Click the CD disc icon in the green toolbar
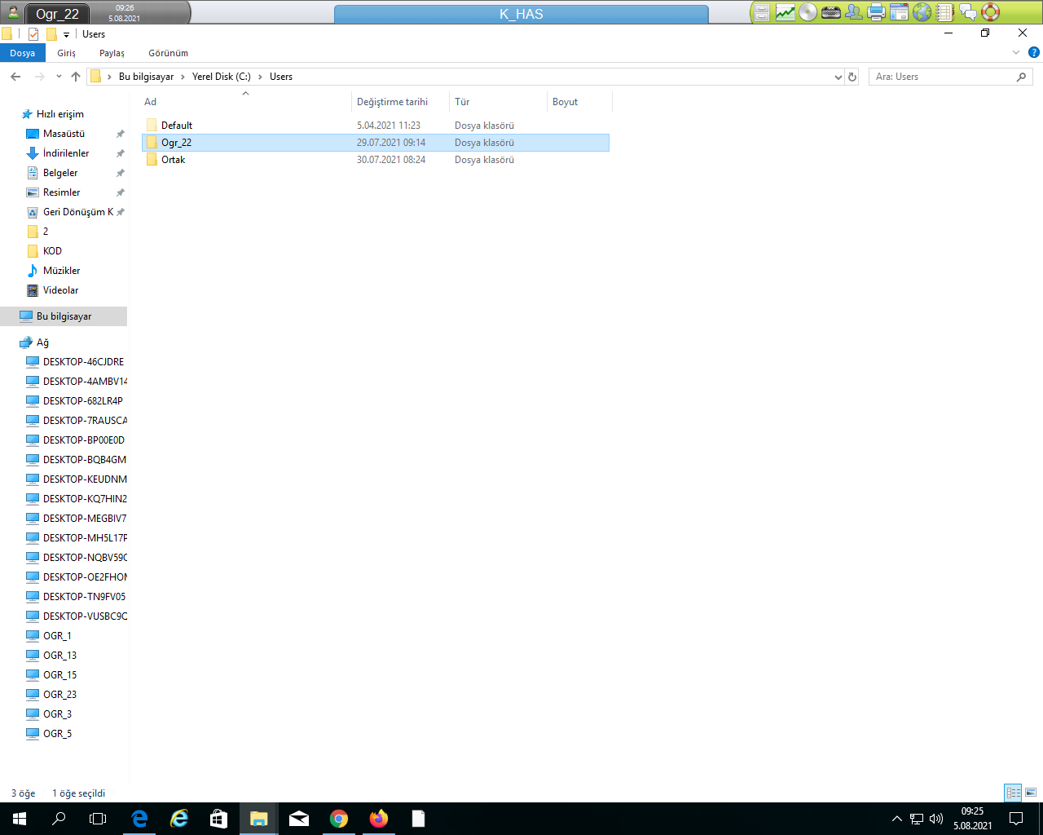This screenshot has height=835, width=1043. 808,12
